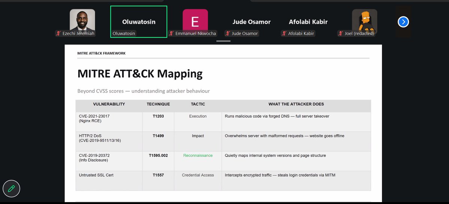Click Emmanuel Nkwocha's muted microphone icon
Screen dimensions: 449x204
tap(171, 33)
